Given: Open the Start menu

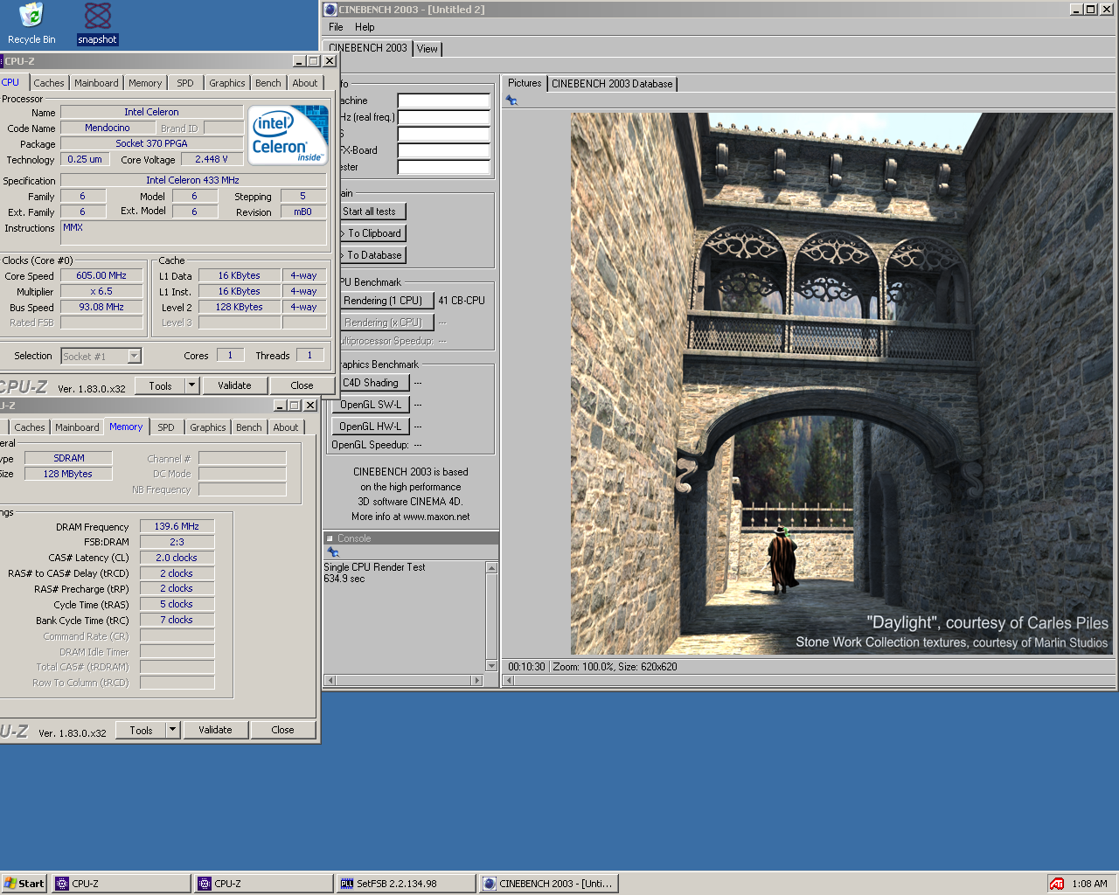Looking at the screenshot, I should pyautogui.click(x=24, y=884).
